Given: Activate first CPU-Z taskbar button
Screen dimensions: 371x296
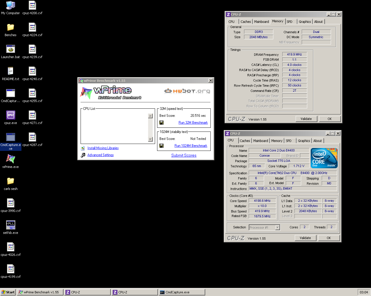Looking at the screenshot, I should [88, 292].
